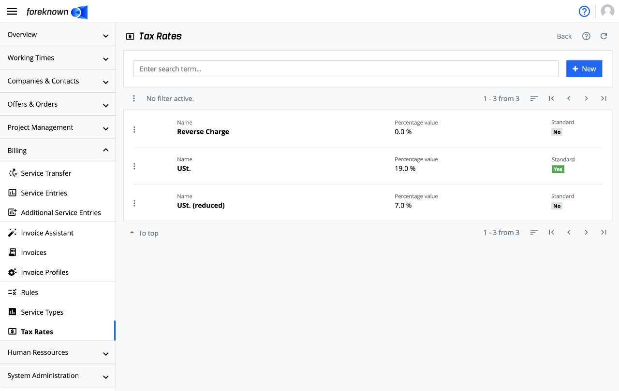
Task: Open the USt. (reduced) entry
Action: [201, 205]
